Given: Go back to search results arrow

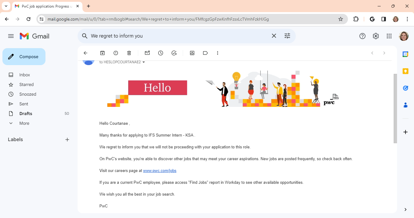Looking at the screenshot, I should (x=85, y=53).
